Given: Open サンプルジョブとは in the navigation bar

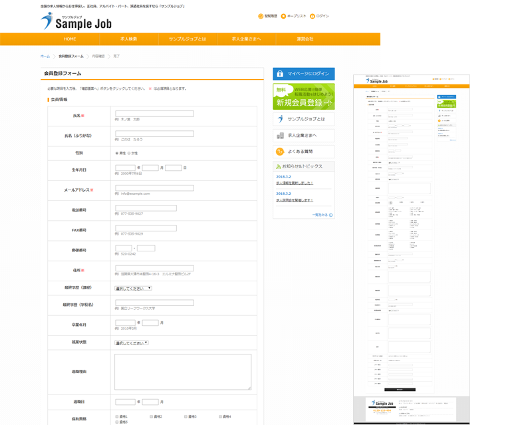Looking at the screenshot, I should click(188, 39).
